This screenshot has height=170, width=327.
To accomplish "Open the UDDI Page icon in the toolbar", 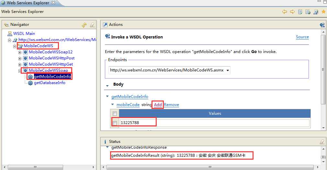I will (300, 12).
